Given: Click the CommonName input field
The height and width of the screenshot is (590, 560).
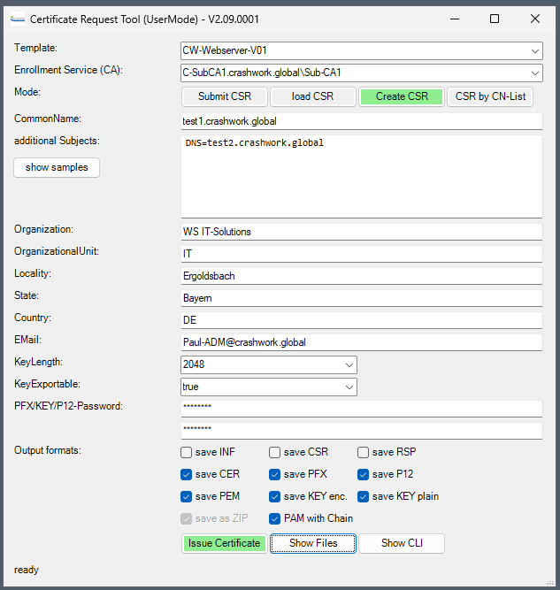Looking at the screenshot, I should tap(362, 121).
